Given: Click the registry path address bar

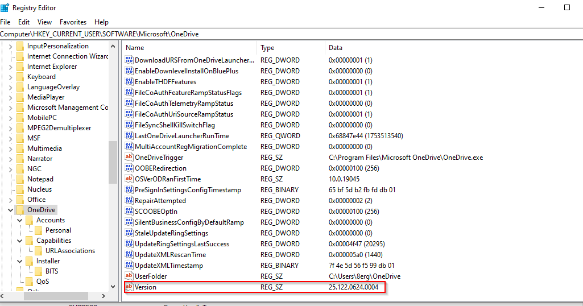Looking at the screenshot, I should (291, 34).
